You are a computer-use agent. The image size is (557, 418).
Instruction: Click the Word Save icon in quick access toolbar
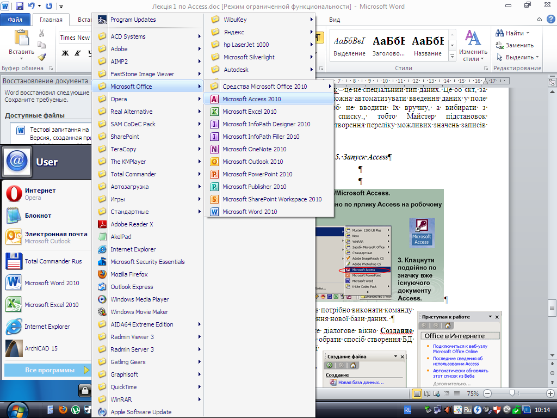coord(20,6)
